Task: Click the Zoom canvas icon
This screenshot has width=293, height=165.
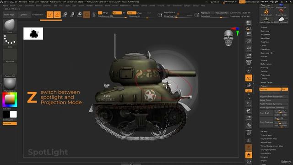Action: click(249, 41)
